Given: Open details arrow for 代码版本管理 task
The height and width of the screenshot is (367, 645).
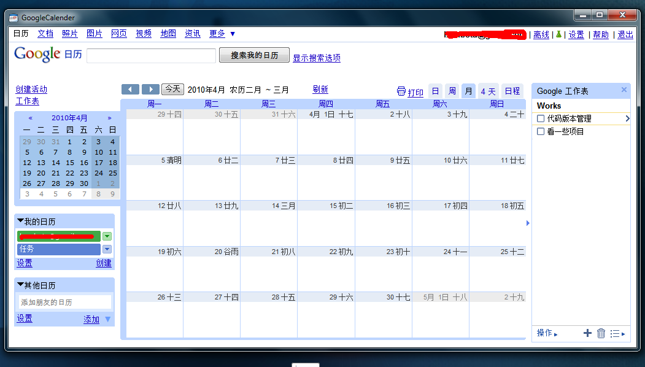Looking at the screenshot, I should pos(627,118).
